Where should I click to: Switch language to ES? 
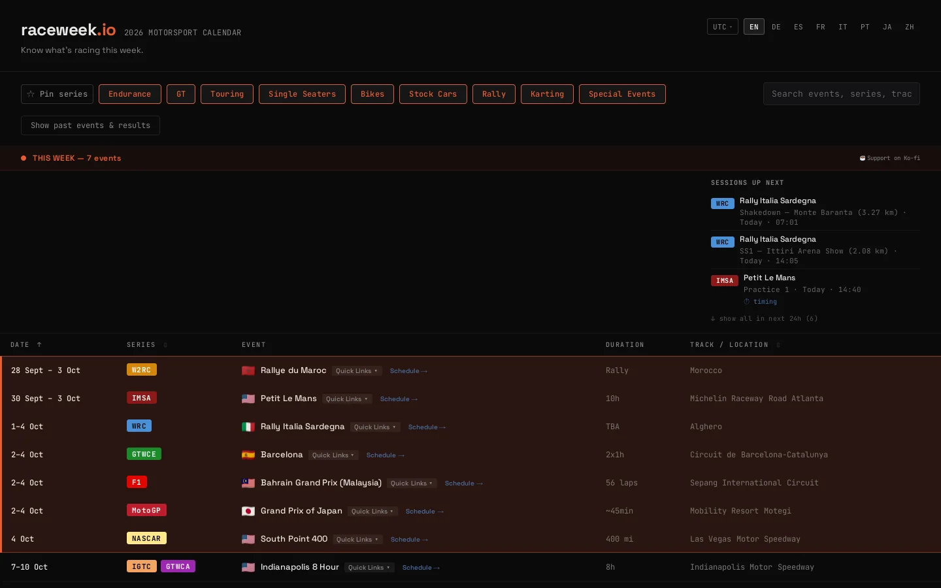799,27
